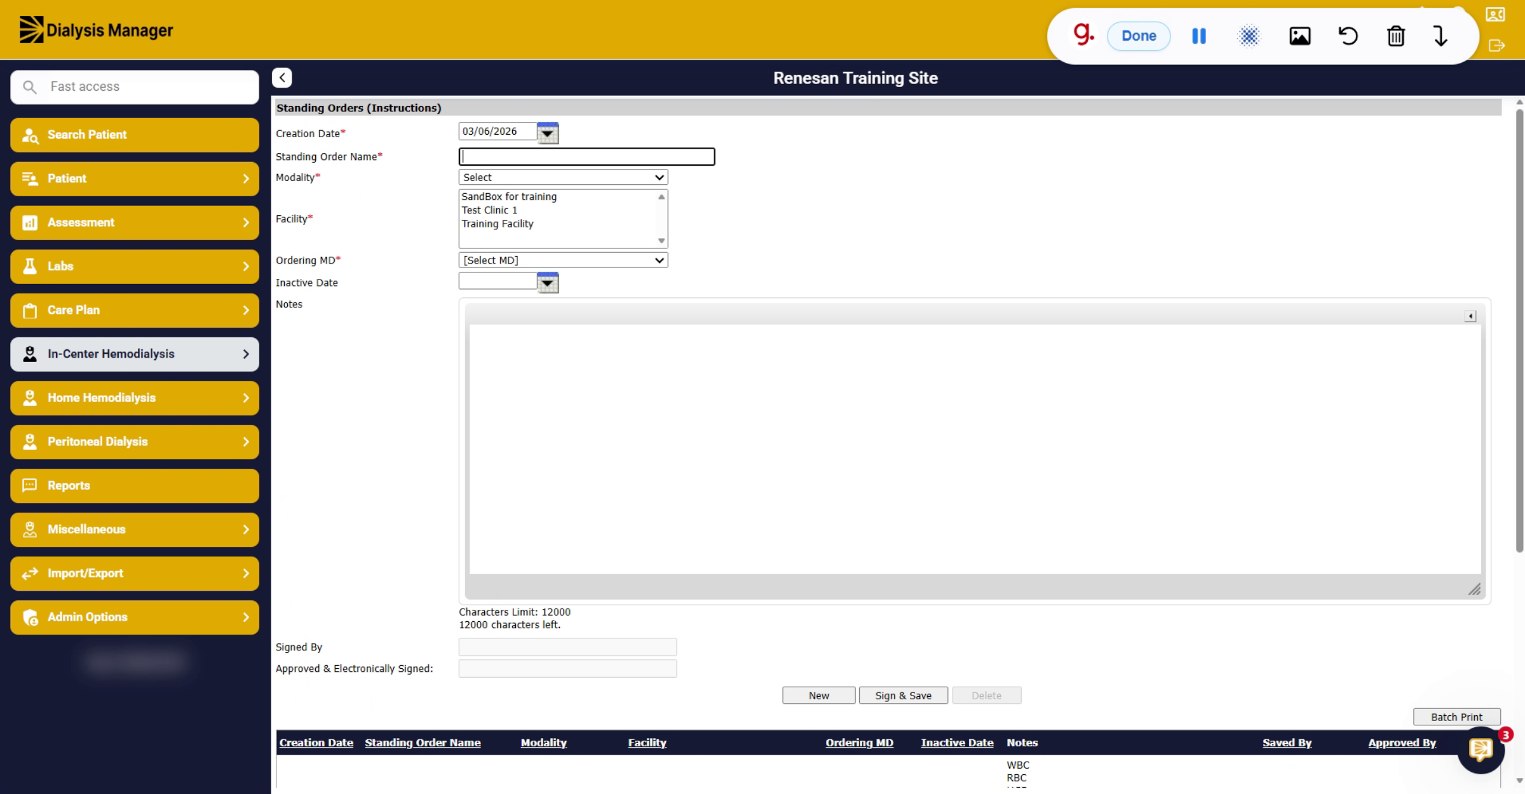Open the chat widget with notification badge
This screenshot has width=1525, height=794.
point(1481,750)
